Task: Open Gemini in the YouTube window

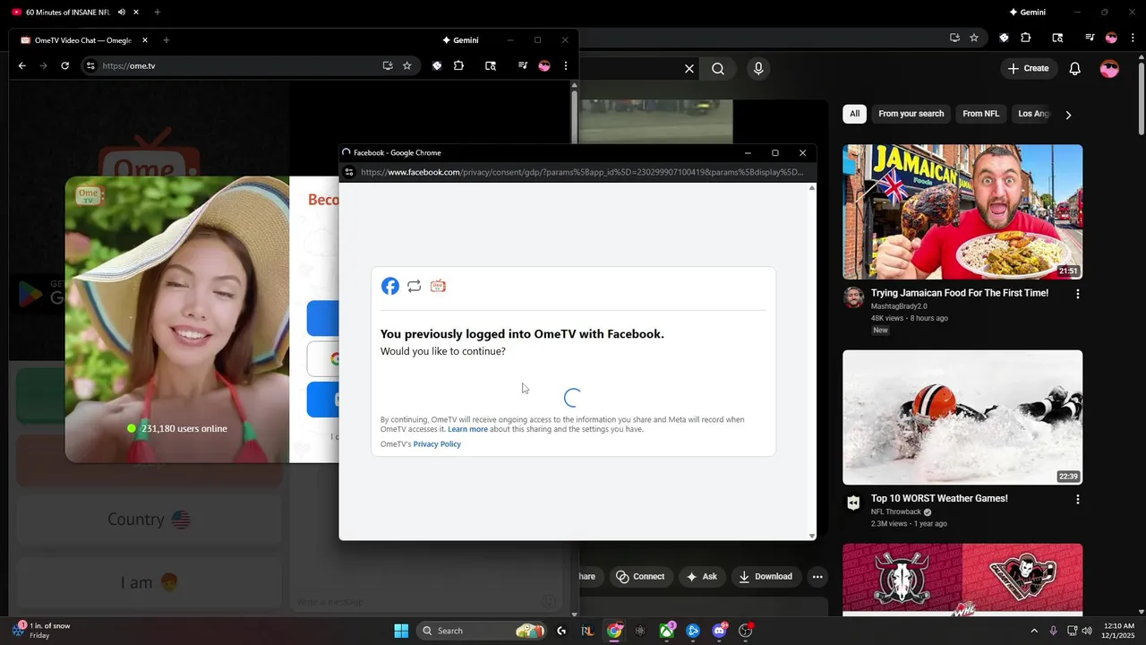Action: tap(1028, 13)
